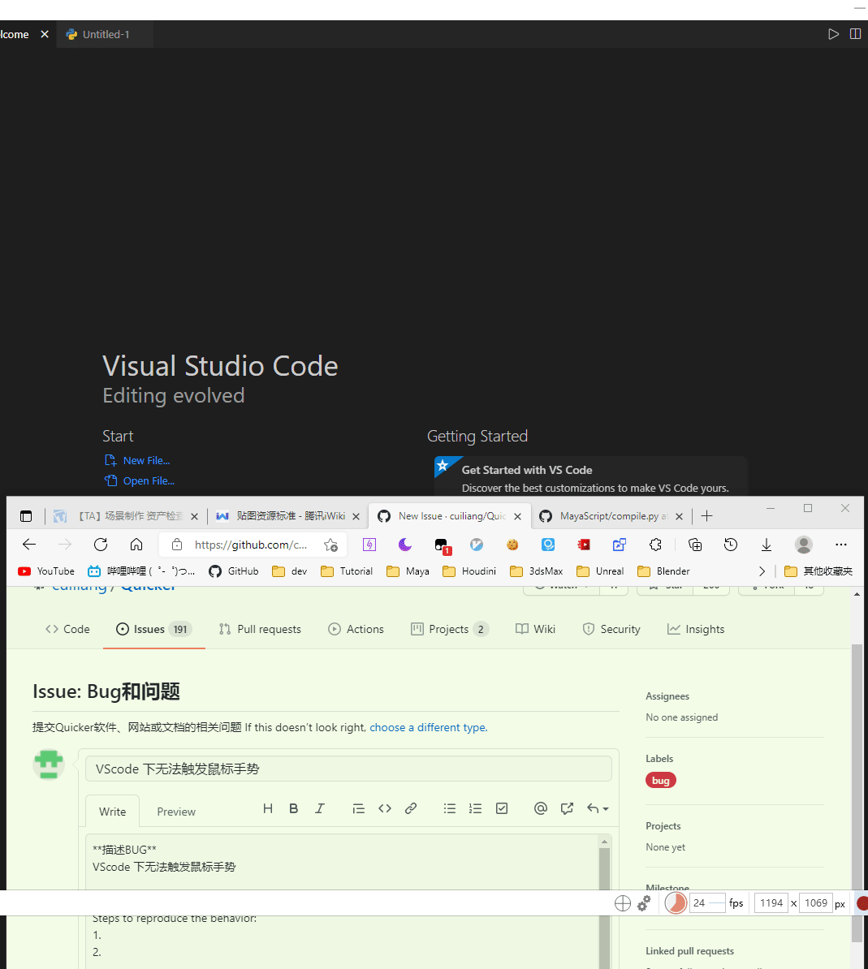The image size is (868, 969).
Task: Insert code in issue editor
Action: pos(385,808)
